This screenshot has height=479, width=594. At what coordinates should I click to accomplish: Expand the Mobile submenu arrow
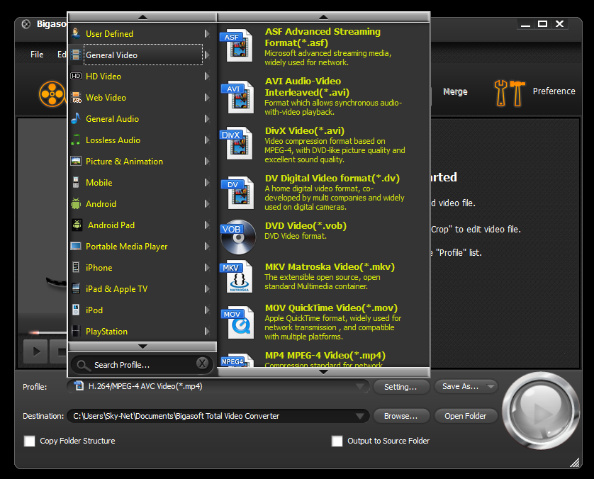pyautogui.click(x=207, y=183)
